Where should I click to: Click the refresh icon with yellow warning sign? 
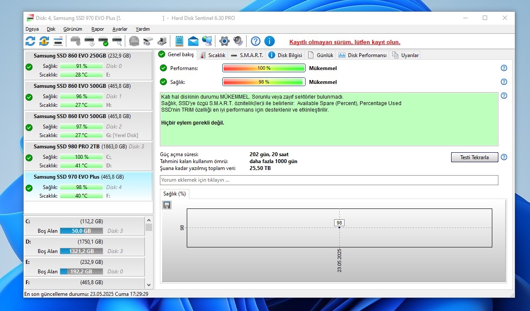click(x=44, y=41)
